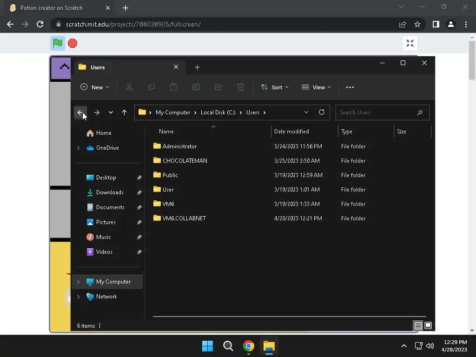Go up one folder with the up arrow
476x357 pixels.
click(x=124, y=112)
